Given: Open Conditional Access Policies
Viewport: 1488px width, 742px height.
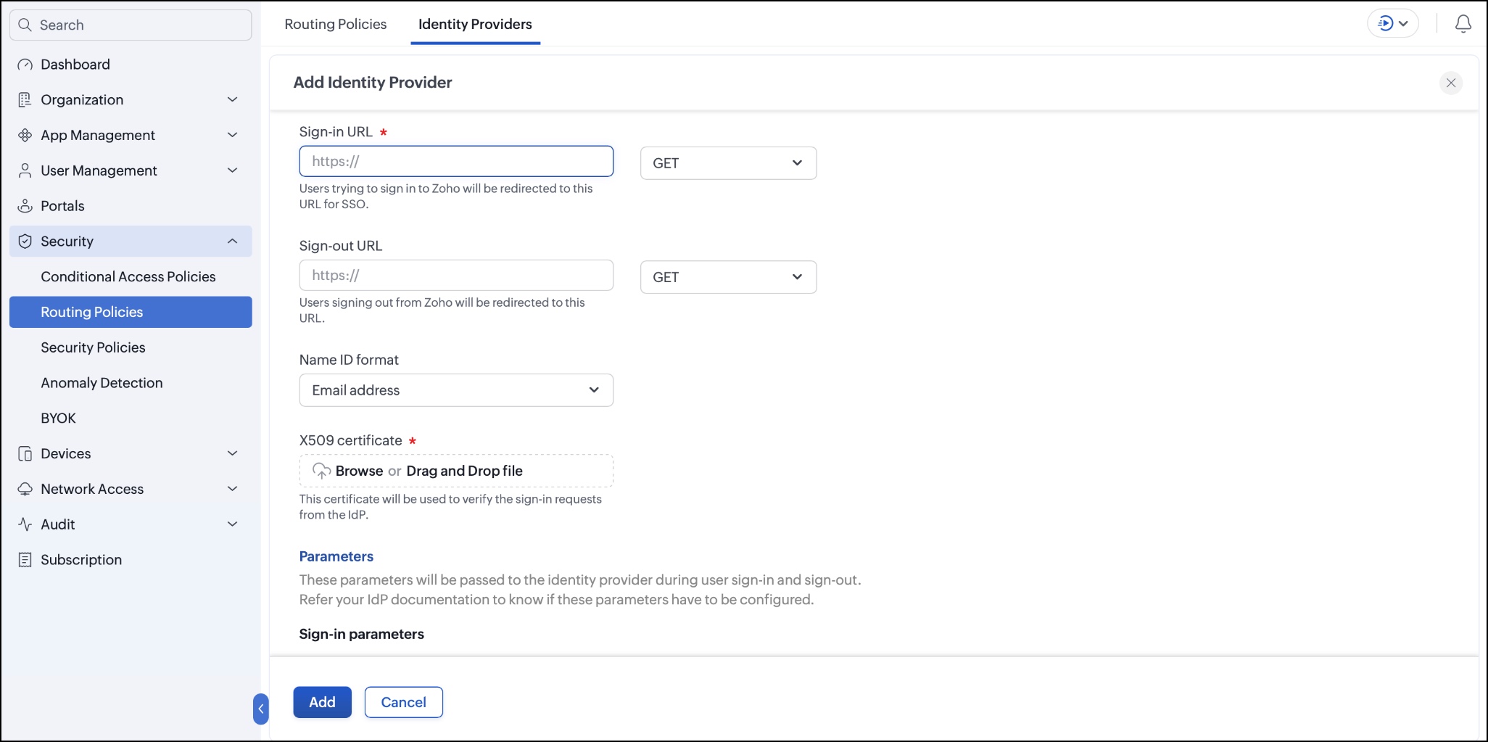Looking at the screenshot, I should pyautogui.click(x=128, y=276).
